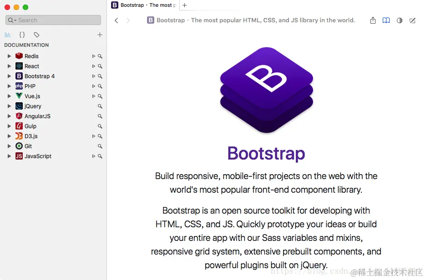Expand the Vue.js tree row
This screenshot has width=426, height=280.
(9, 96)
